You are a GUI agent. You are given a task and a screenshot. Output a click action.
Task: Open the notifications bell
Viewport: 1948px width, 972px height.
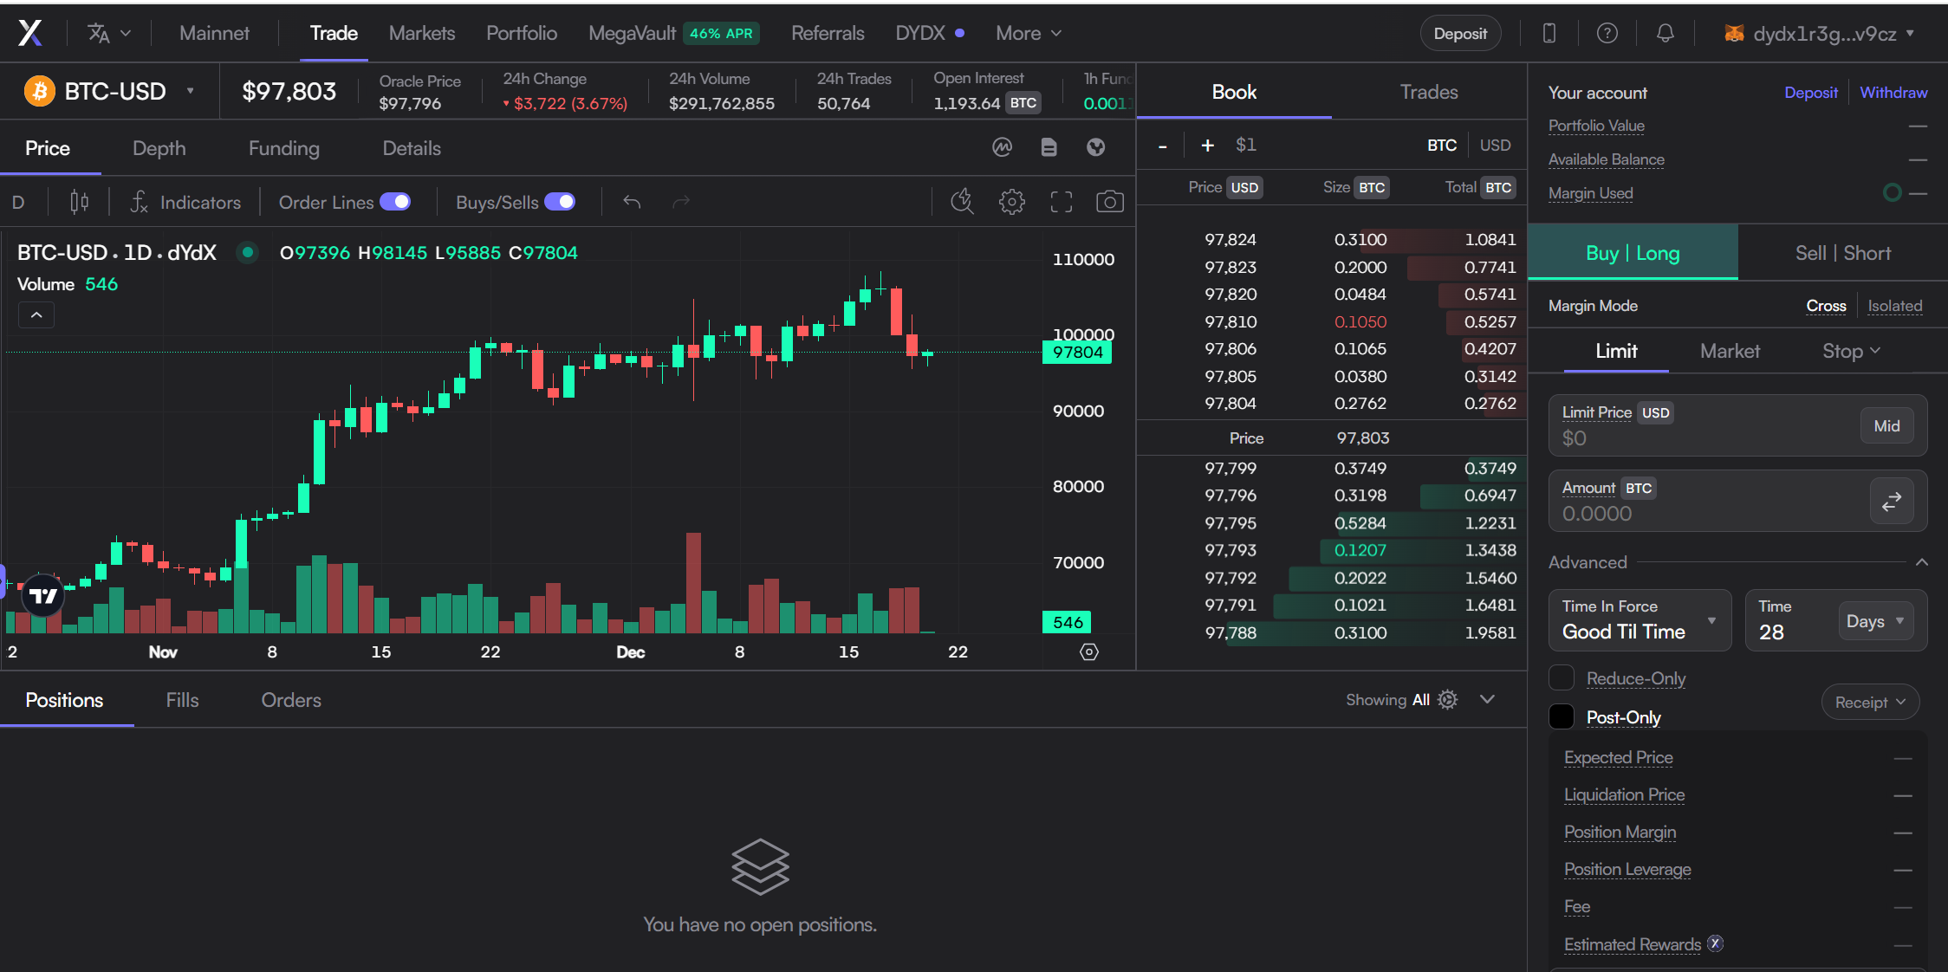tap(1665, 33)
